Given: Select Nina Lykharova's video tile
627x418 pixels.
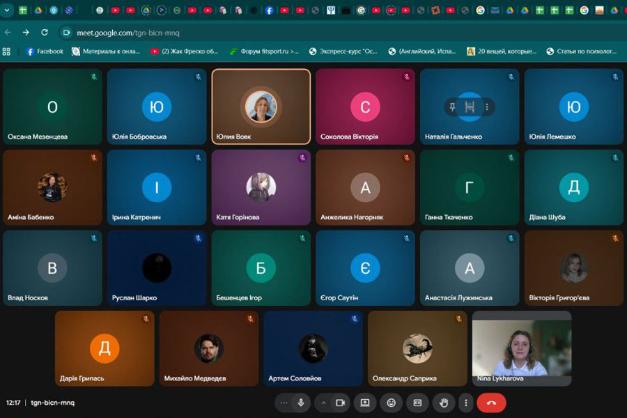Looking at the screenshot, I should pos(521,348).
